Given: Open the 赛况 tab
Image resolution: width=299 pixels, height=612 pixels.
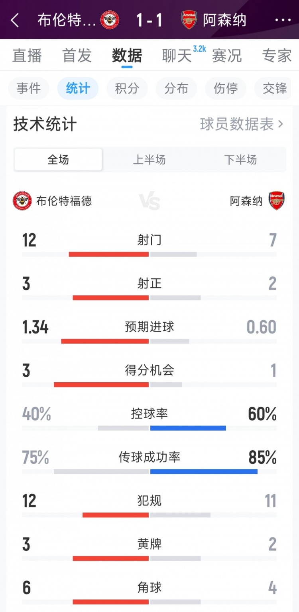Looking at the screenshot, I should (227, 56).
